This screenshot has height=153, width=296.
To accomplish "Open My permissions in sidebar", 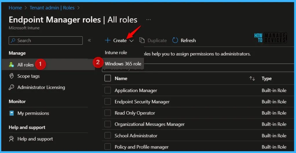I will pos(33,113).
